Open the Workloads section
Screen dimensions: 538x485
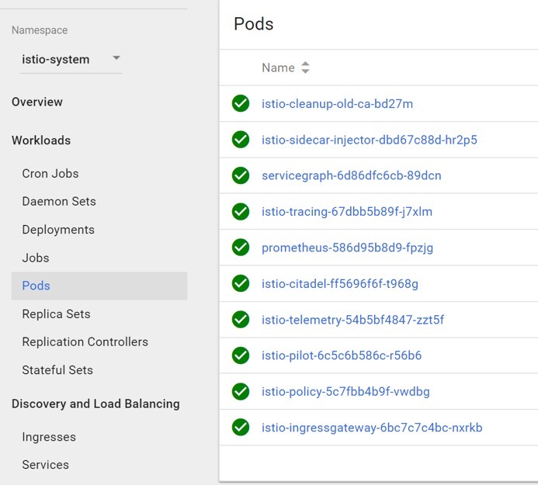[41, 140]
